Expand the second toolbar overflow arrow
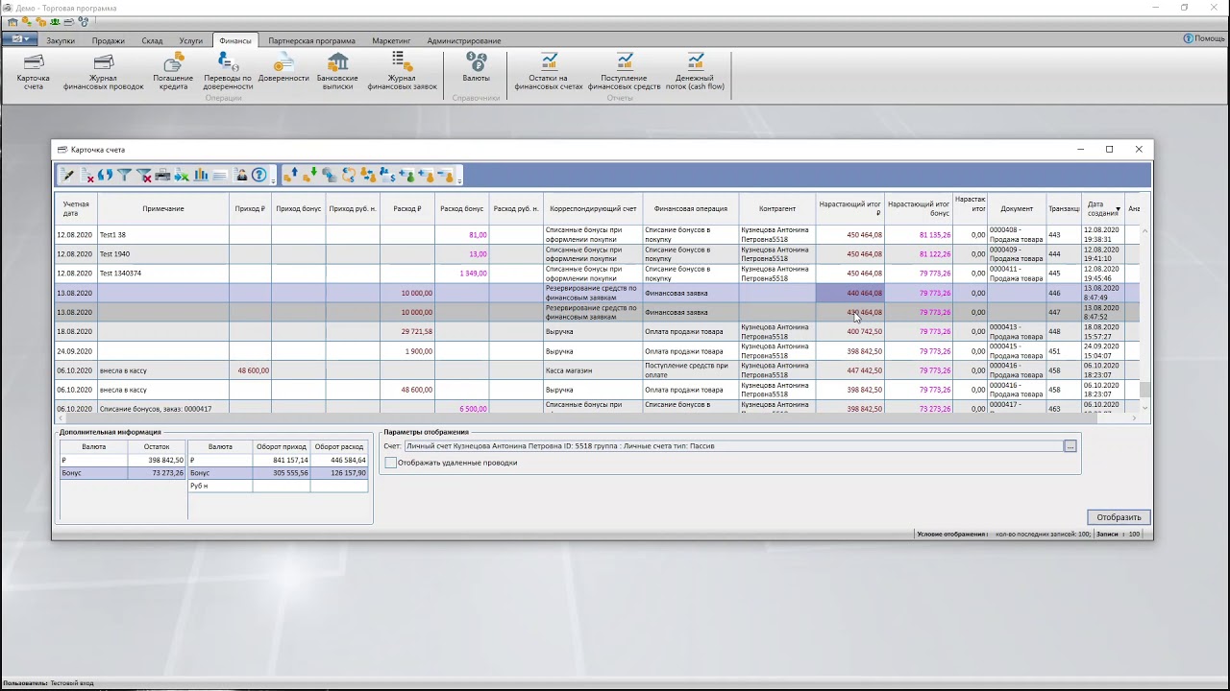The image size is (1230, 691). coord(460,178)
